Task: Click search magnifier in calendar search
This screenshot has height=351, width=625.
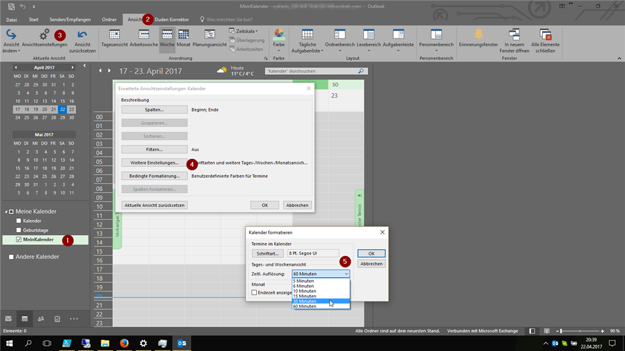Action: (361, 71)
